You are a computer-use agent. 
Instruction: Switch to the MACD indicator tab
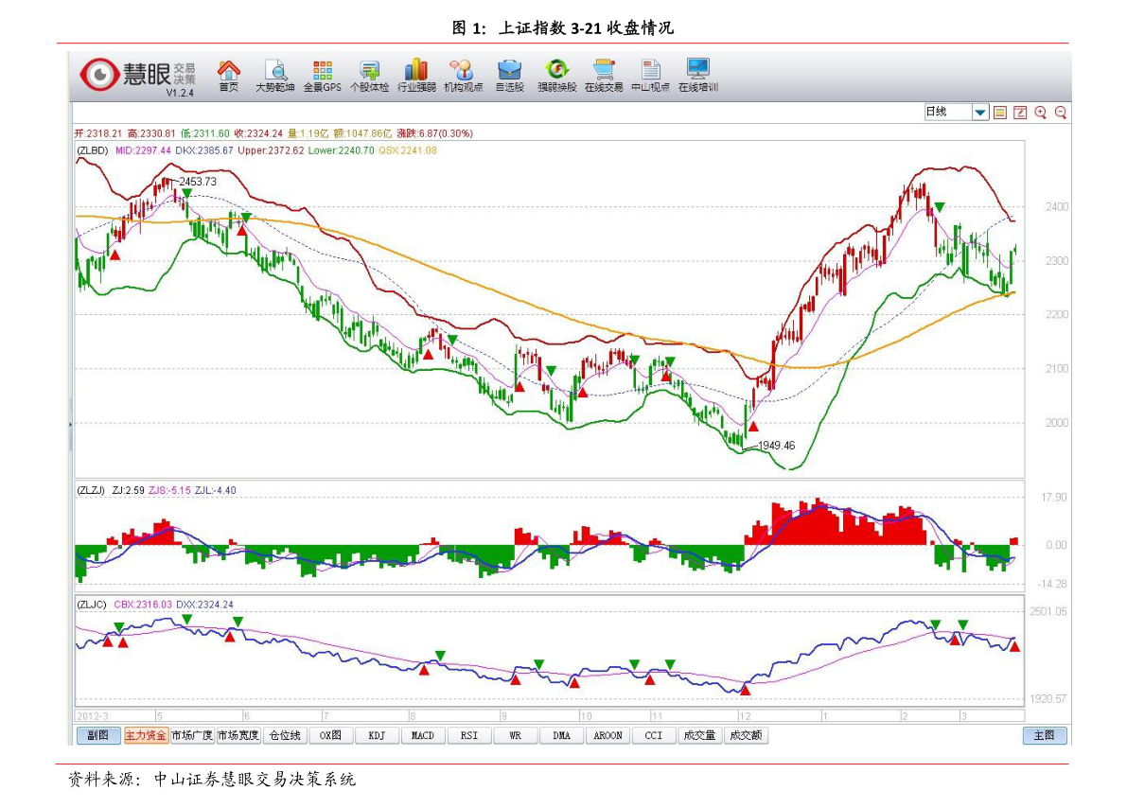point(423,735)
